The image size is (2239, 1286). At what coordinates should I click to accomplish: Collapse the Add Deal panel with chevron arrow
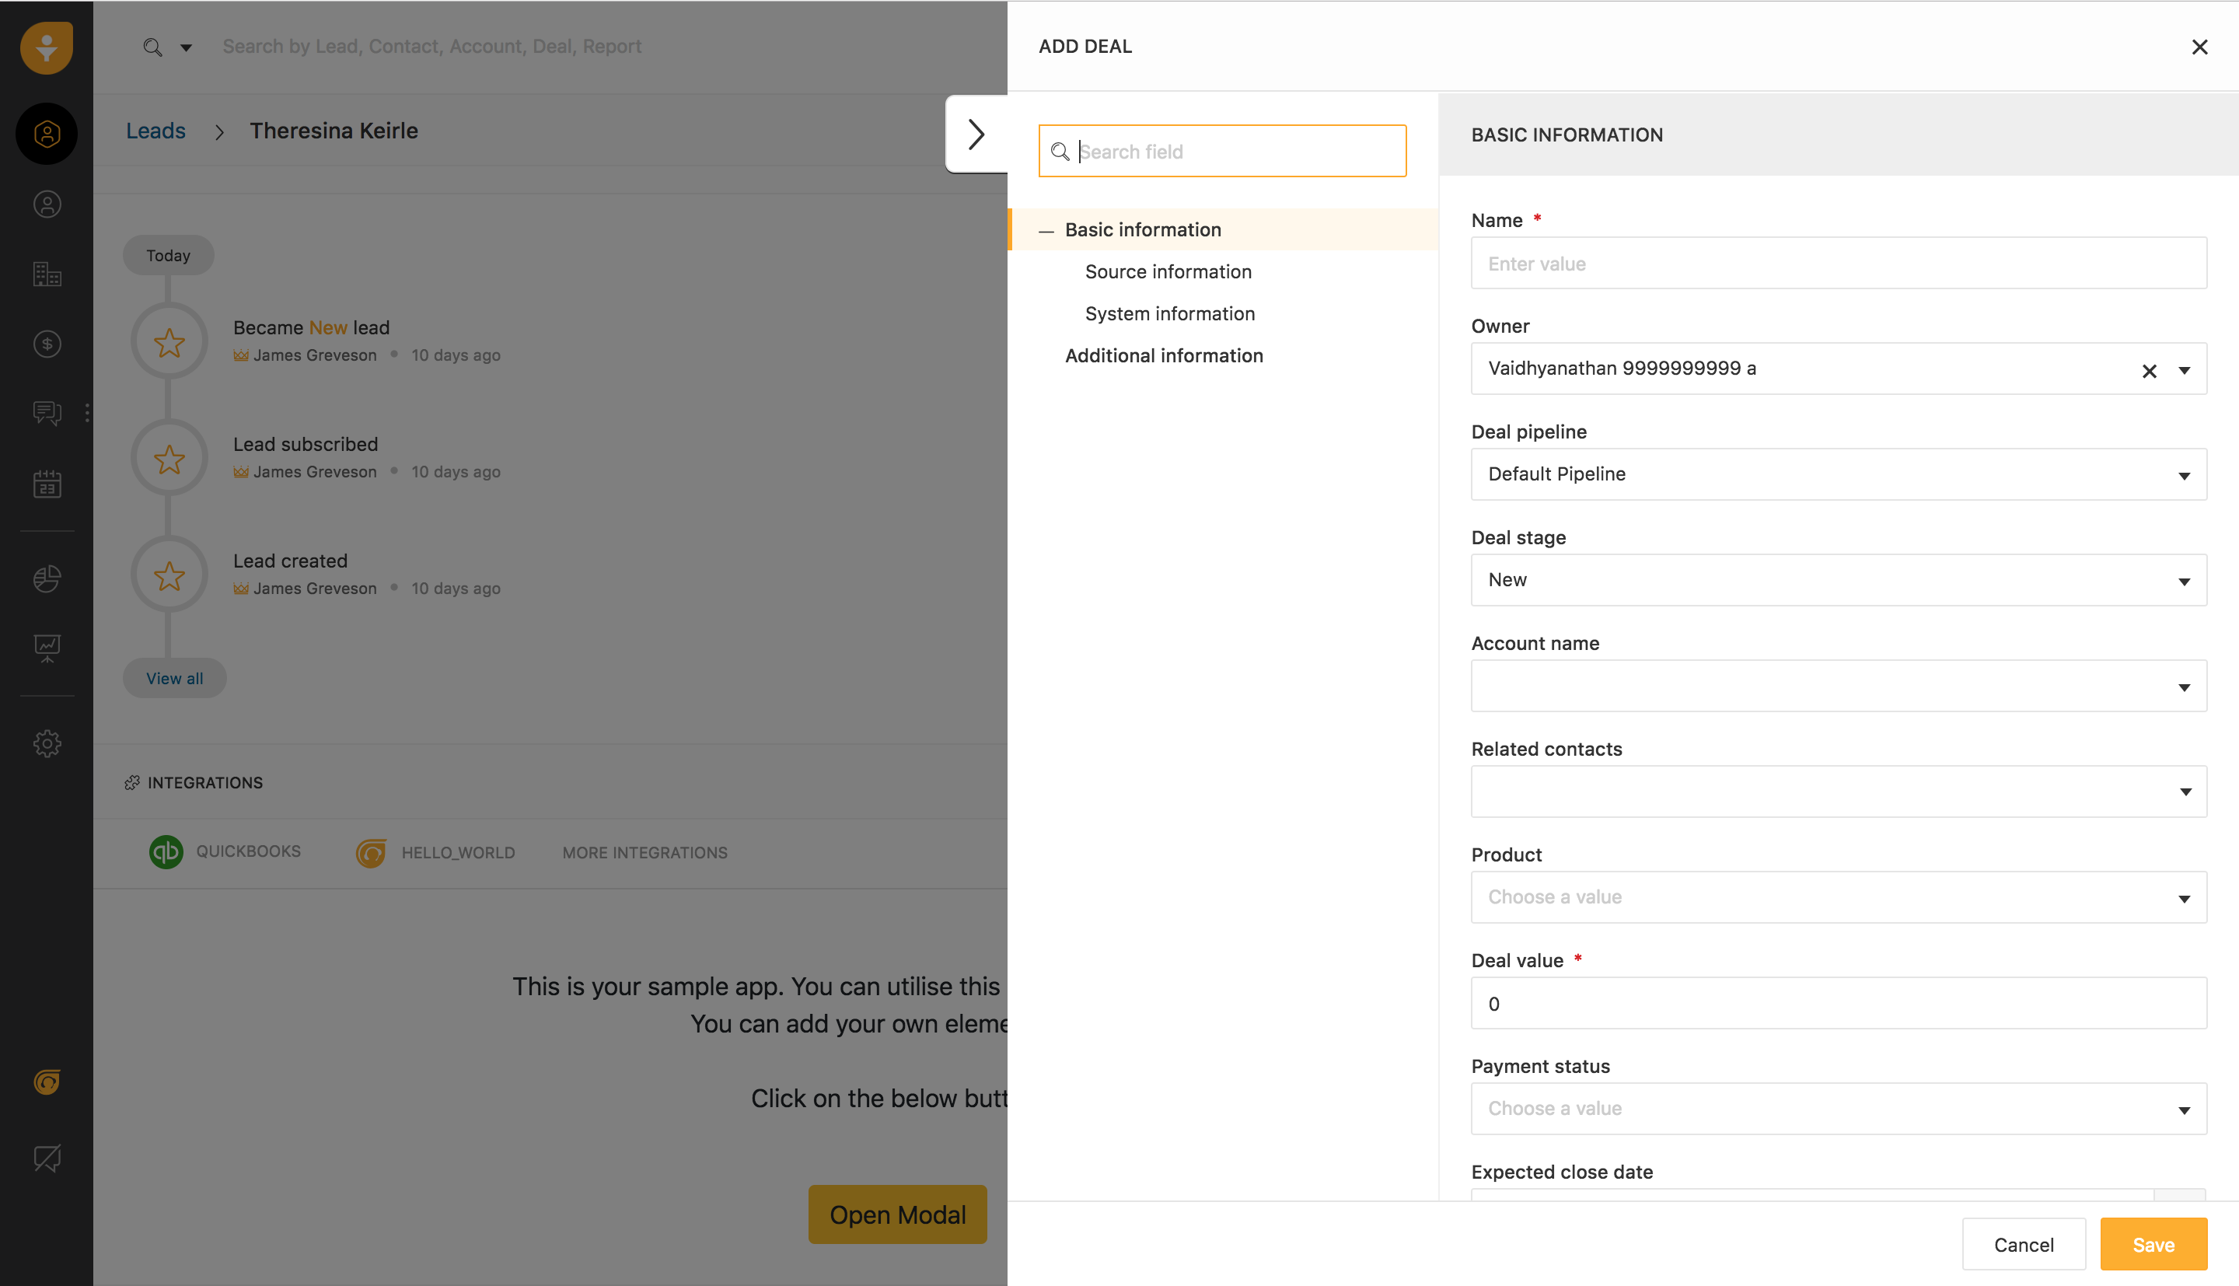click(x=976, y=135)
